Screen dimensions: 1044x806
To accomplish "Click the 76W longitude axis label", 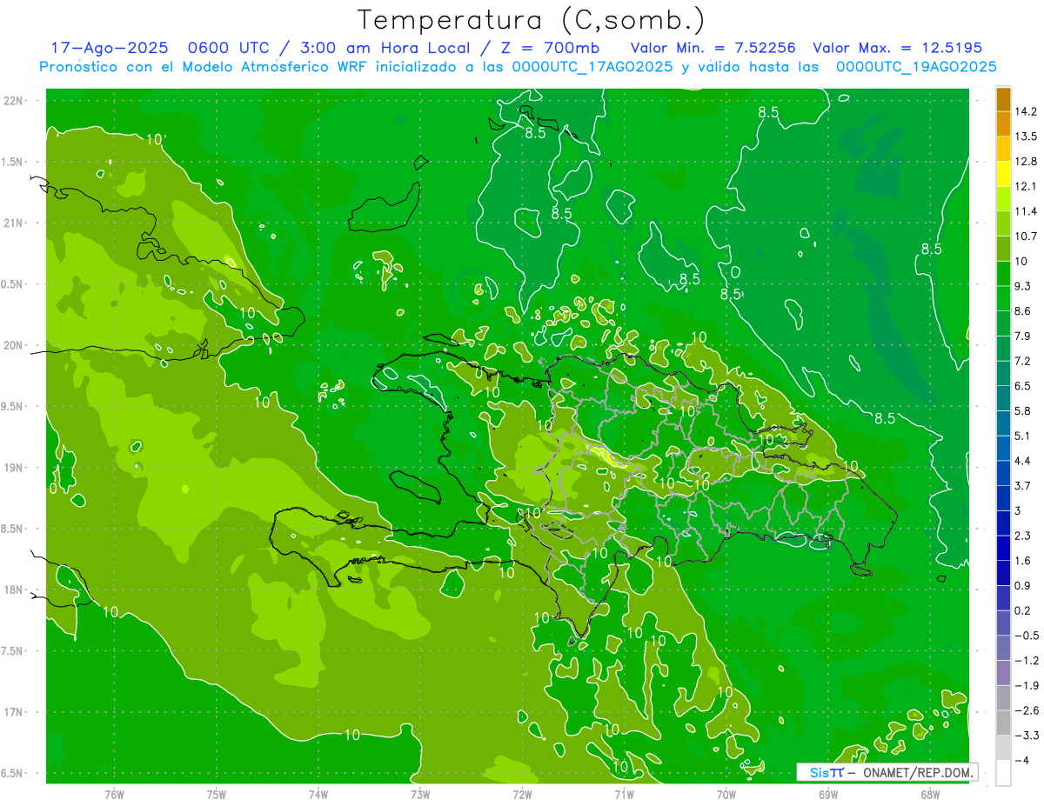I will coord(114,795).
